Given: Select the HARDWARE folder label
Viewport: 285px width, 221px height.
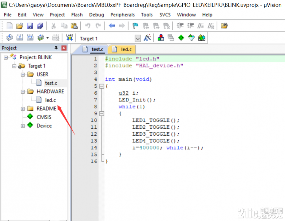Looking at the screenshot, I should point(50,91).
